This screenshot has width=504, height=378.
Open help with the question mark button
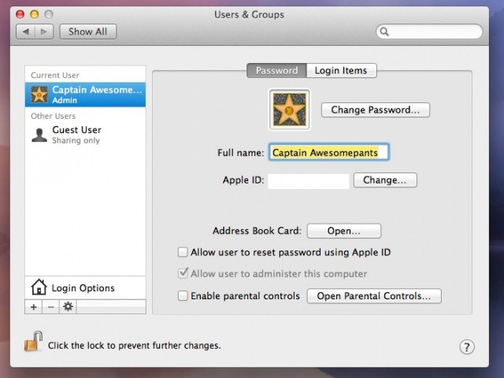[x=466, y=347]
